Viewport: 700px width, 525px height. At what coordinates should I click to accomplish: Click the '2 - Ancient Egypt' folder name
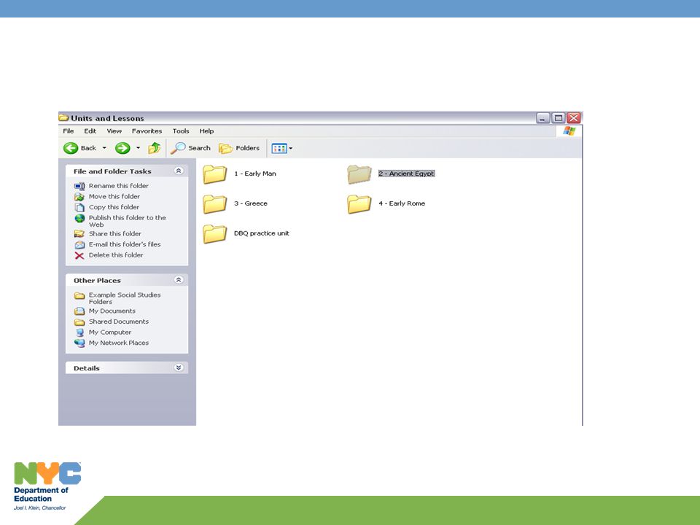click(406, 174)
